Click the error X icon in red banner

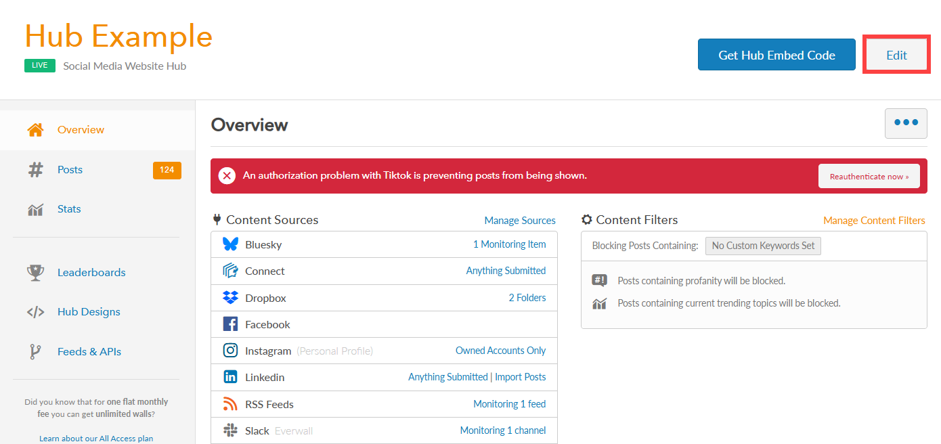pos(227,176)
